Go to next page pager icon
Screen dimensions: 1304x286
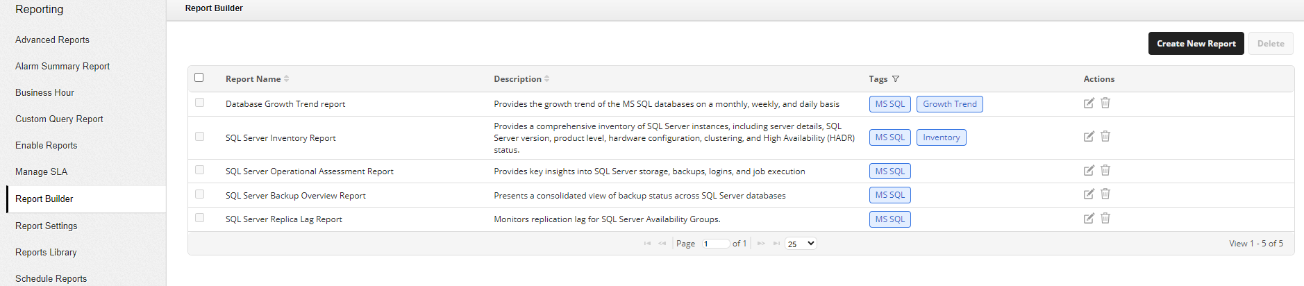click(x=761, y=244)
